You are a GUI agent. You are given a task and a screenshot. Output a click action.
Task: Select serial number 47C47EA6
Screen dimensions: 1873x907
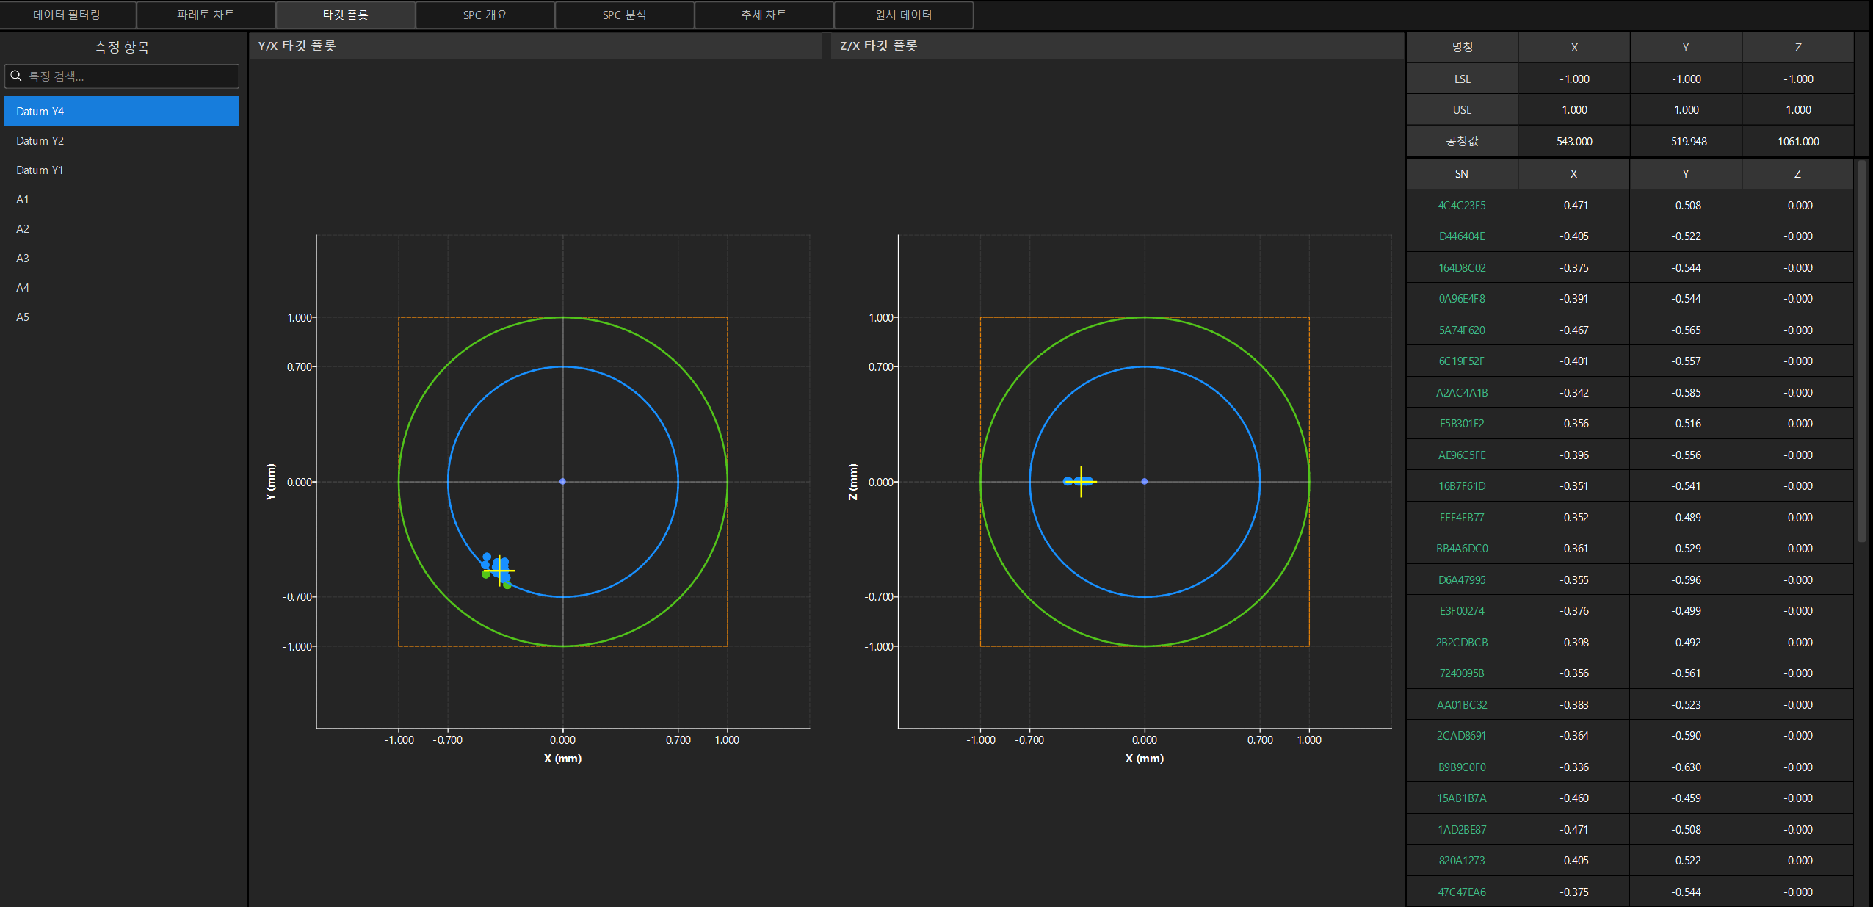point(1462,892)
